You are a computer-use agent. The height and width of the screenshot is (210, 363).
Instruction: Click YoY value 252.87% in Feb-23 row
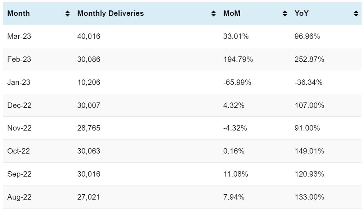point(309,59)
